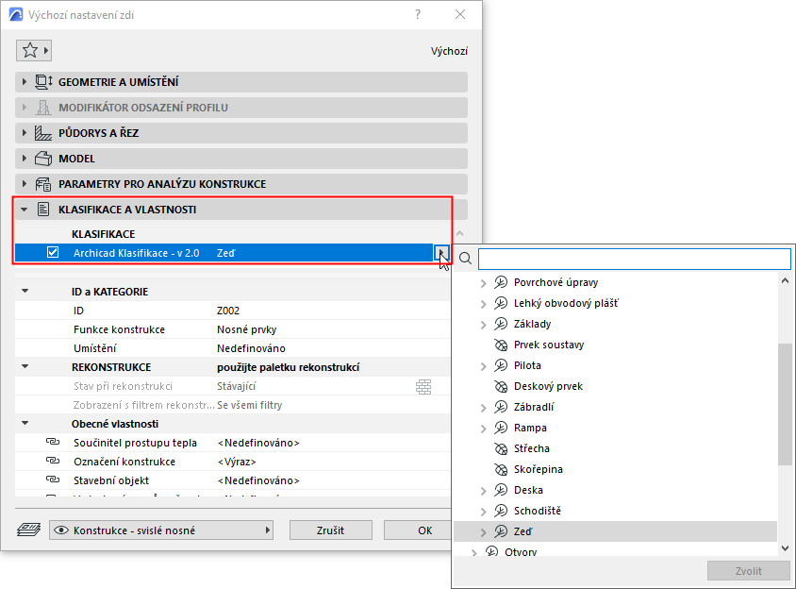Click the Zrušit button

(x=330, y=530)
